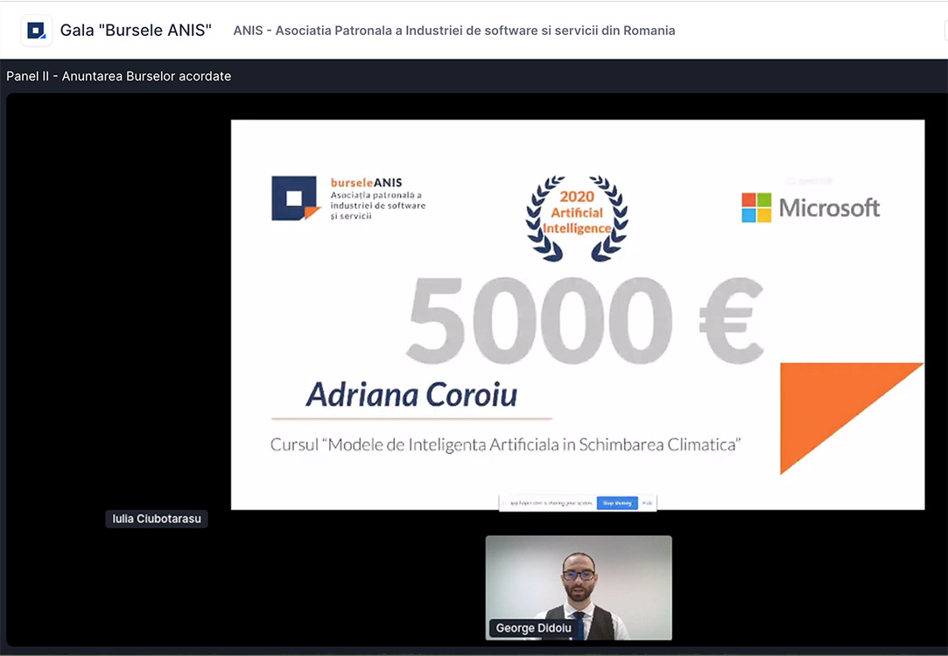This screenshot has width=948, height=656.
Task: Click Hide on the screen sharing bar
Action: [647, 503]
